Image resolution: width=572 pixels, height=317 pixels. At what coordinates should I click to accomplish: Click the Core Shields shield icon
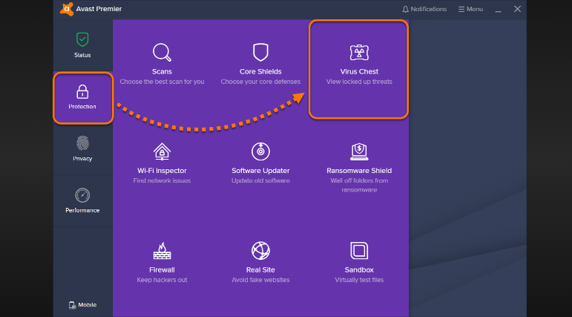(260, 52)
